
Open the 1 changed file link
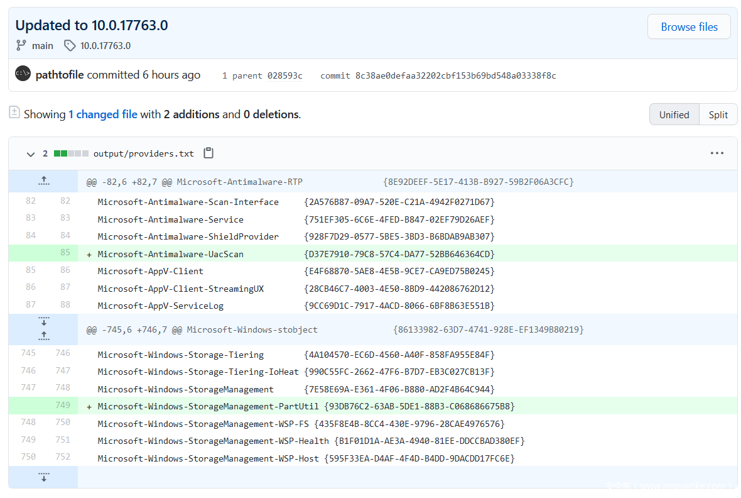[103, 114]
